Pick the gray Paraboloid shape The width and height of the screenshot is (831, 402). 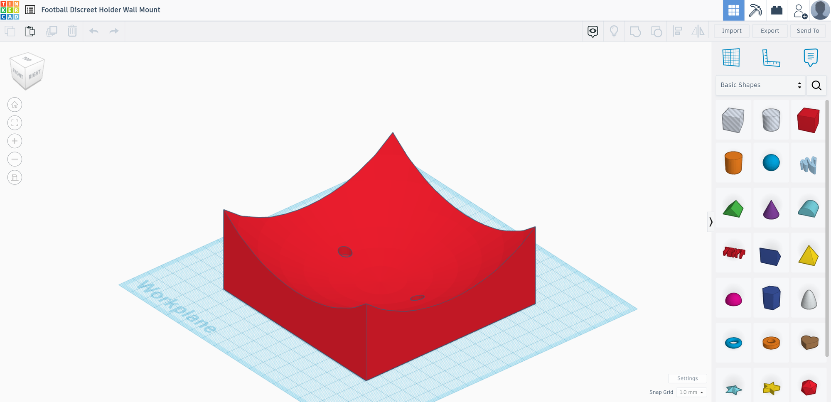[809, 299]
